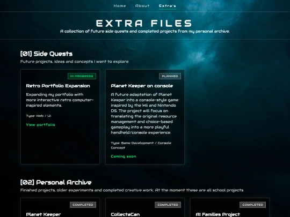Click the 'Future projects, ideas and concepts' text

point(75,62)
